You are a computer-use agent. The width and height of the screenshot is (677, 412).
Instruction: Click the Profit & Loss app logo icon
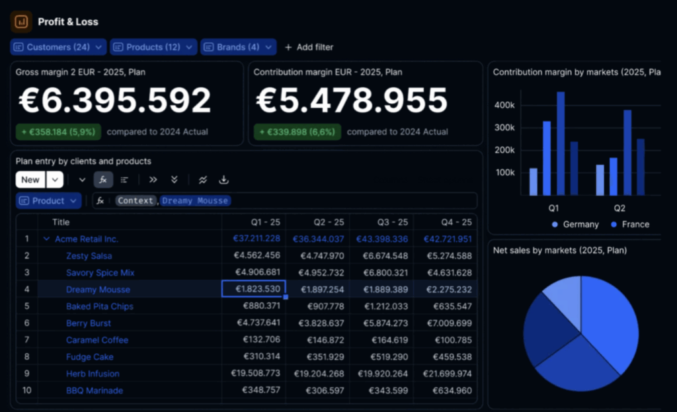pyautogui.click(x=20, y=21)
